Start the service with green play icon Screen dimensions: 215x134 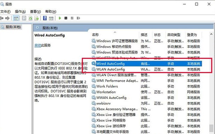tap(60, 18)
